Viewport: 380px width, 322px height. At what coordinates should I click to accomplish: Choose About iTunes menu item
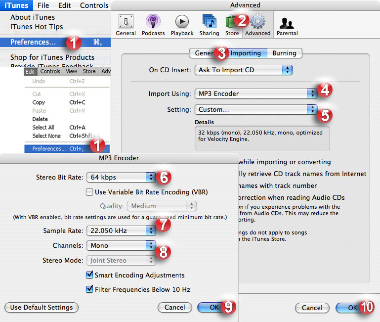pos(33,17)
